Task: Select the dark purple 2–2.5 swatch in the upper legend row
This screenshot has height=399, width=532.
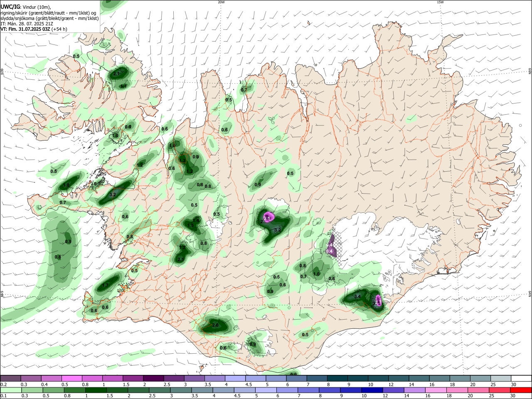Action: click(x=153, y=379)
